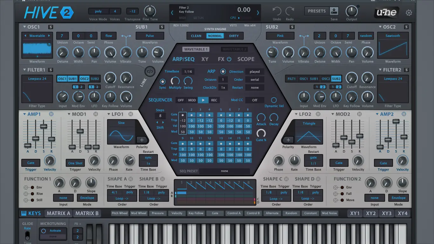Toggle the ARP power button

pos(223,72)
